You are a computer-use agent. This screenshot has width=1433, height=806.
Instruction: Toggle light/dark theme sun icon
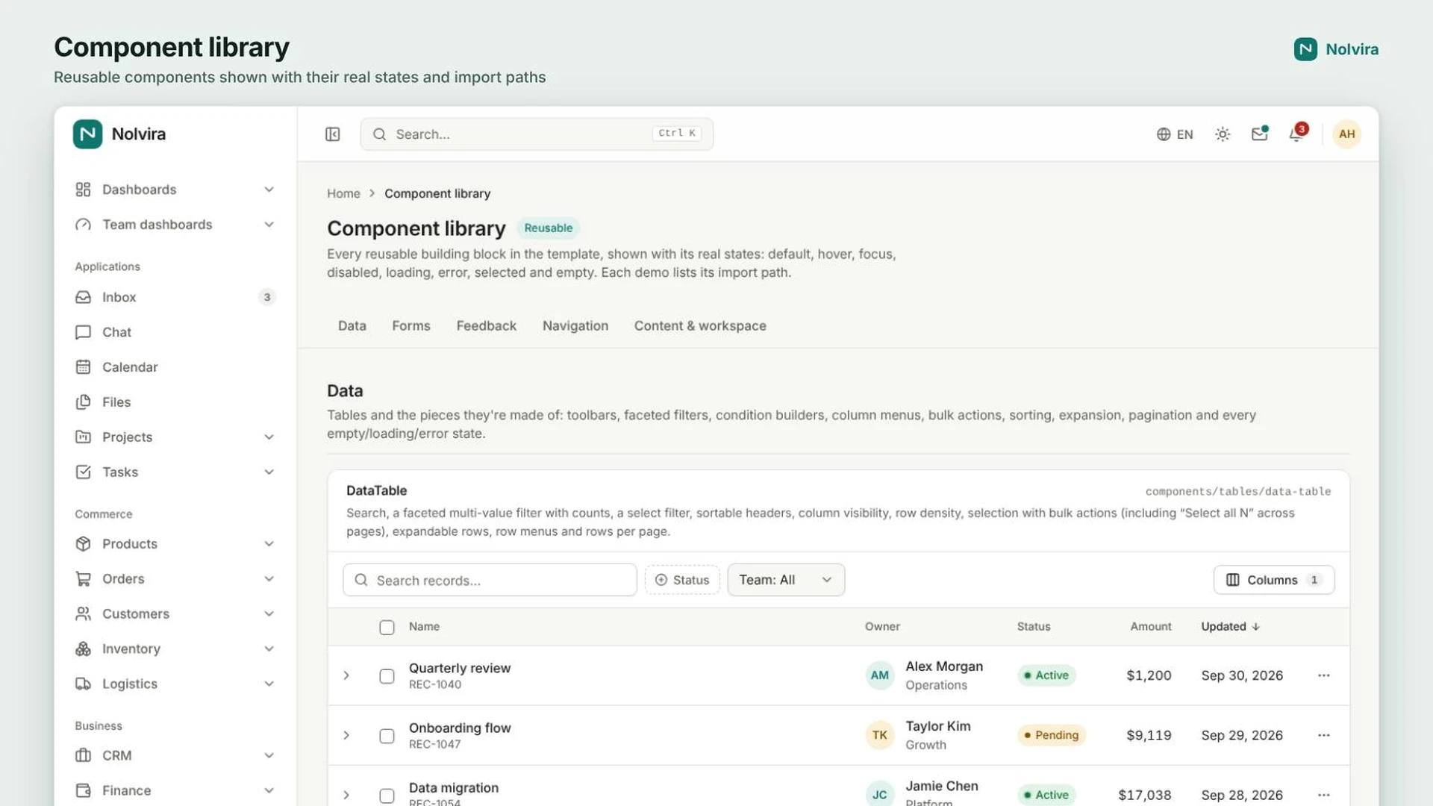(1223, 134)
